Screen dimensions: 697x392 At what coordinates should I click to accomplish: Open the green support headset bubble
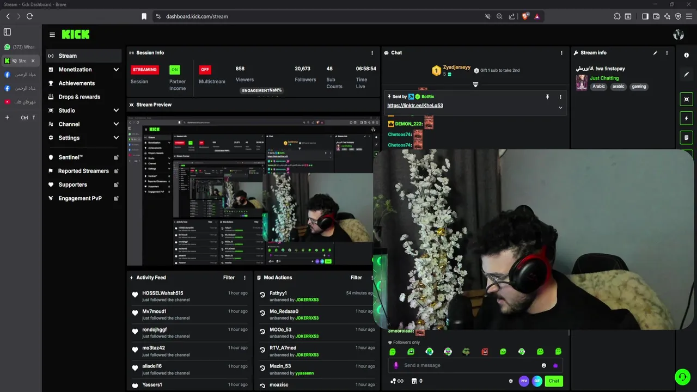[682, 377]
